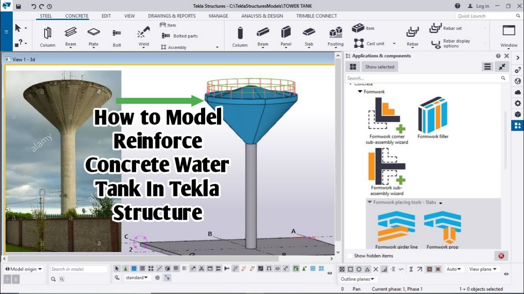Toggle the eye icon right of View plane
The width and height of the screenshot is (524, 294).
click(x=506, y=274)
